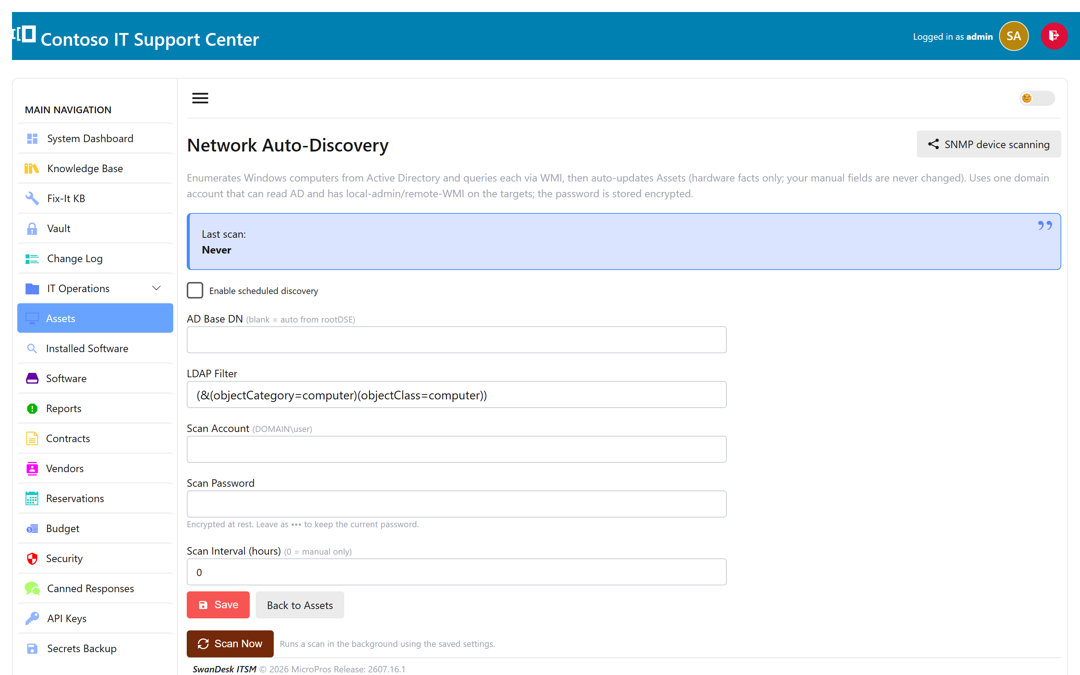Open Budget menu item
Viewport: 1080px width, 675px height.
point(95,529)
